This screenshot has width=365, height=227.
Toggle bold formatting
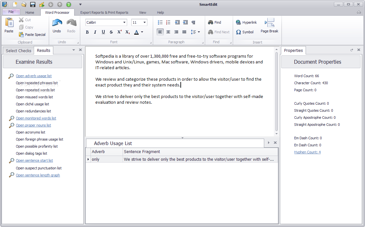coord(87,32)
